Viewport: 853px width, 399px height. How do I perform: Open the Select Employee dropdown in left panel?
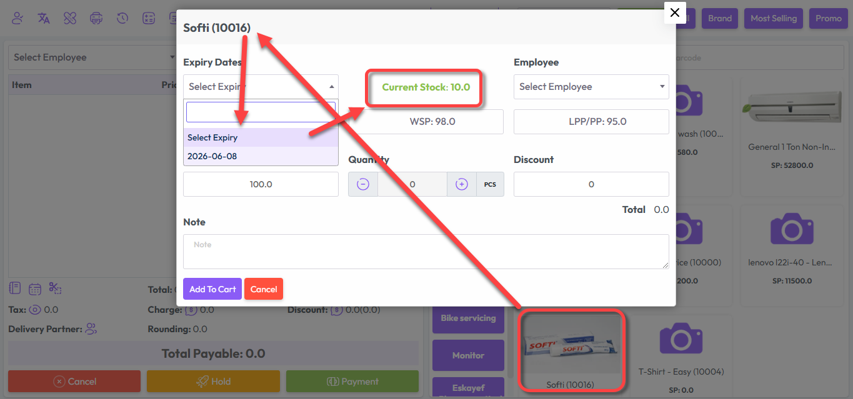pos(94,57)
